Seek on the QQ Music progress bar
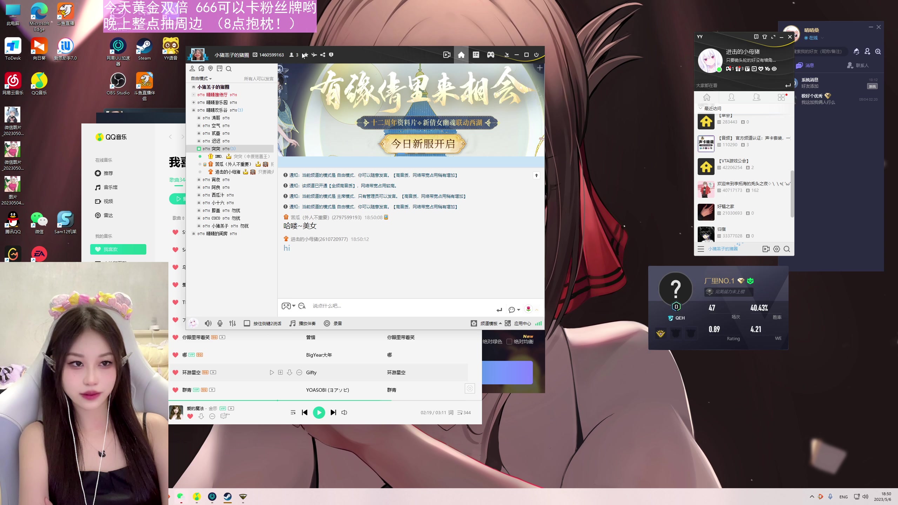Viewport: 898px width, 505px height. pos(325,400)
